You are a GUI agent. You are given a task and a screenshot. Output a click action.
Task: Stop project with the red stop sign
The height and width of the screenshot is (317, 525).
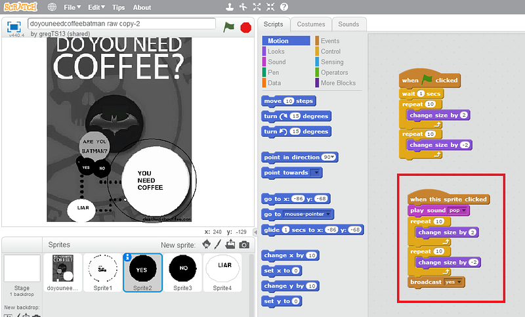pyautogui.click(x=245, y=28)
